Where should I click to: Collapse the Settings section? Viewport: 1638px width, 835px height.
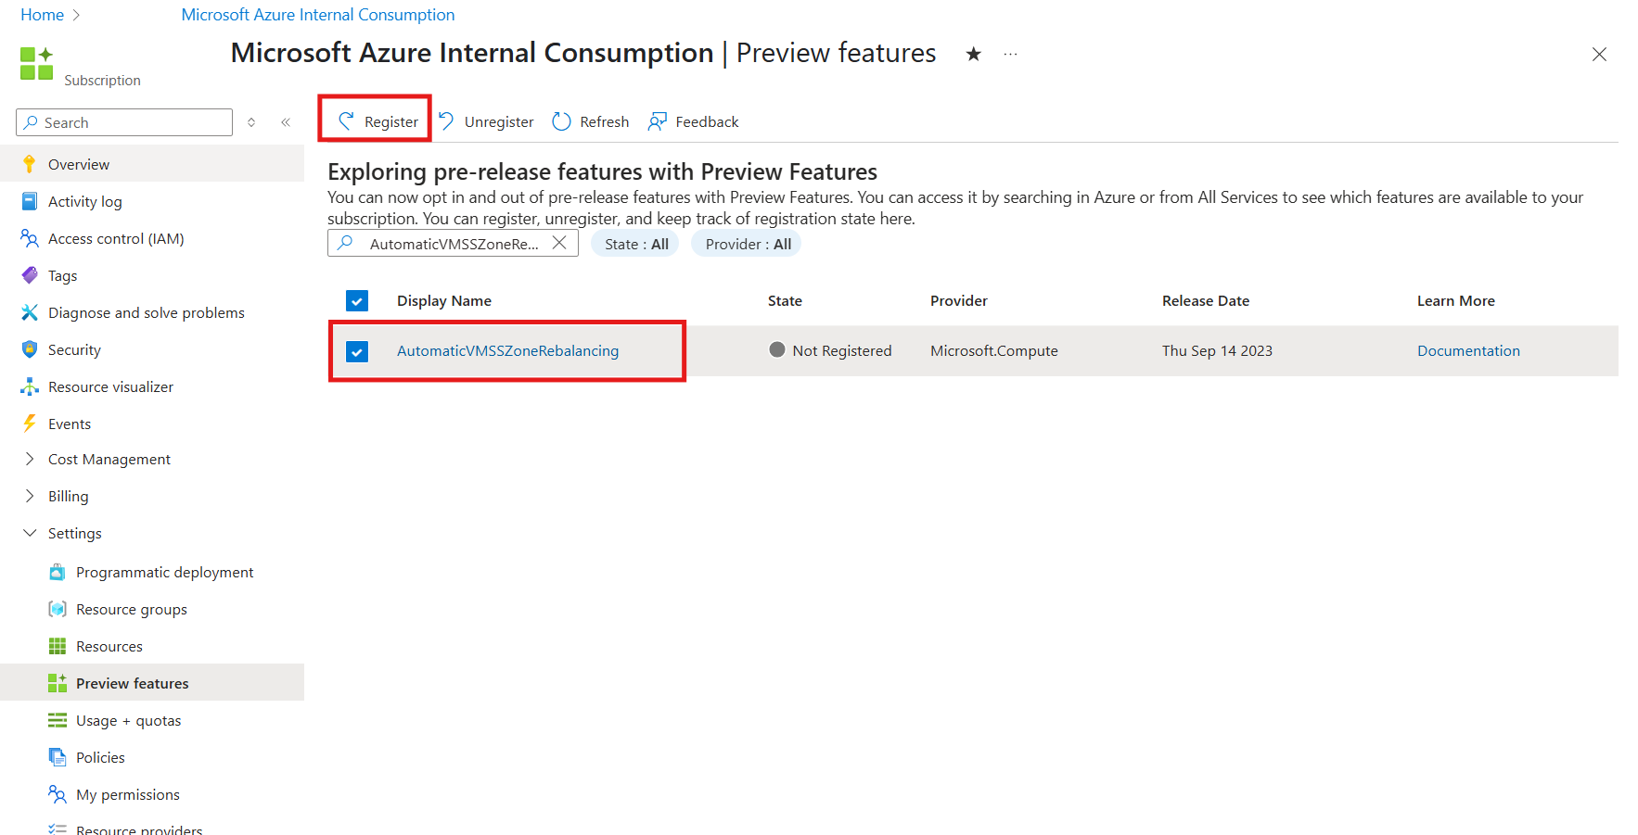point(30,533)
